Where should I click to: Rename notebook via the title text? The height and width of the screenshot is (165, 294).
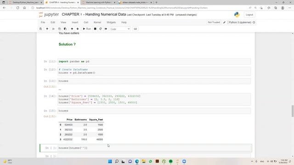(x=94, y=14)
